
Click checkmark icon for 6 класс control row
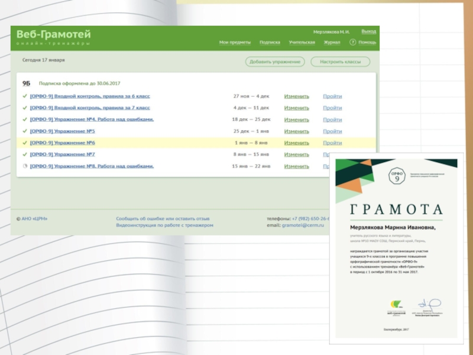25,96
